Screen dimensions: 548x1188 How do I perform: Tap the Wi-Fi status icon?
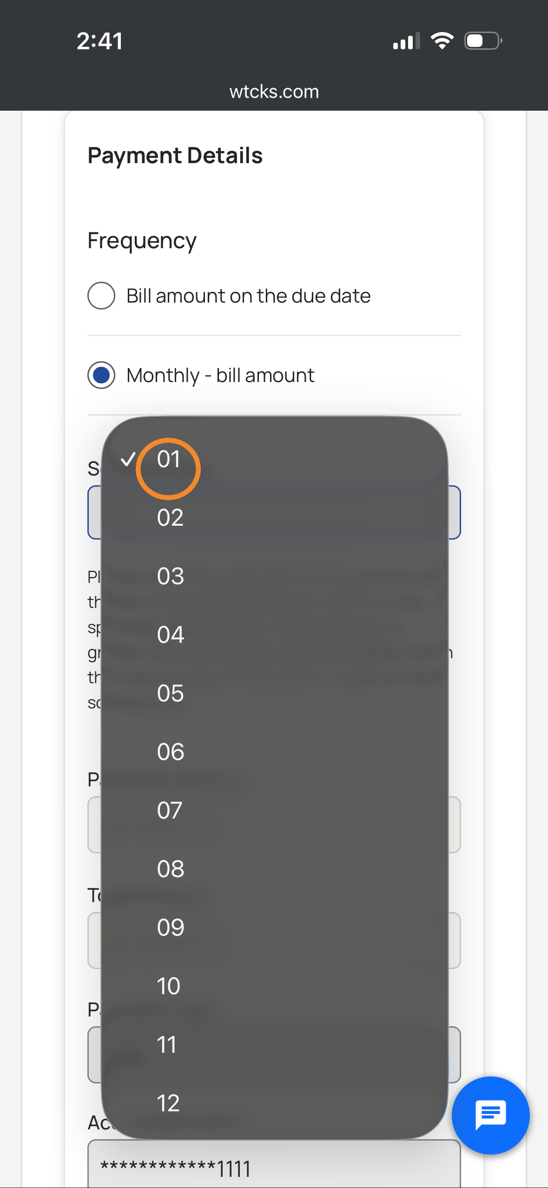442,41
